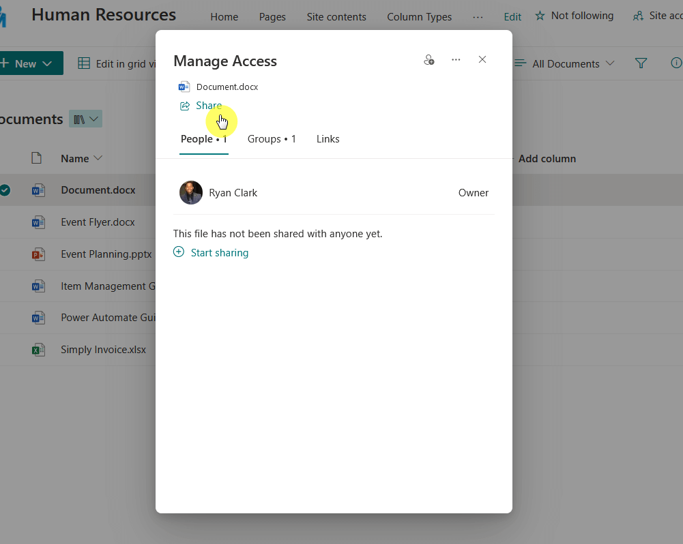Close the Manage Access dialog
Viewport: 683px width, 544px height.
[482, 59]
